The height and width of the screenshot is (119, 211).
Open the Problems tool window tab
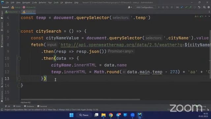click(x=29, y=106)
